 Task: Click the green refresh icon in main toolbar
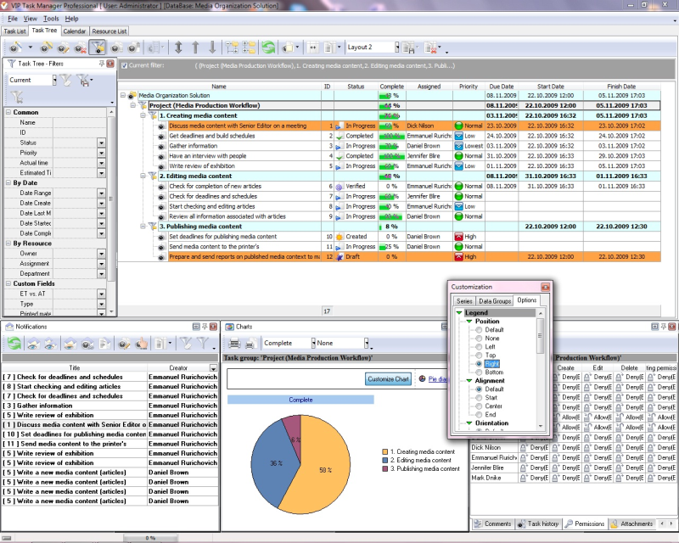268,48
